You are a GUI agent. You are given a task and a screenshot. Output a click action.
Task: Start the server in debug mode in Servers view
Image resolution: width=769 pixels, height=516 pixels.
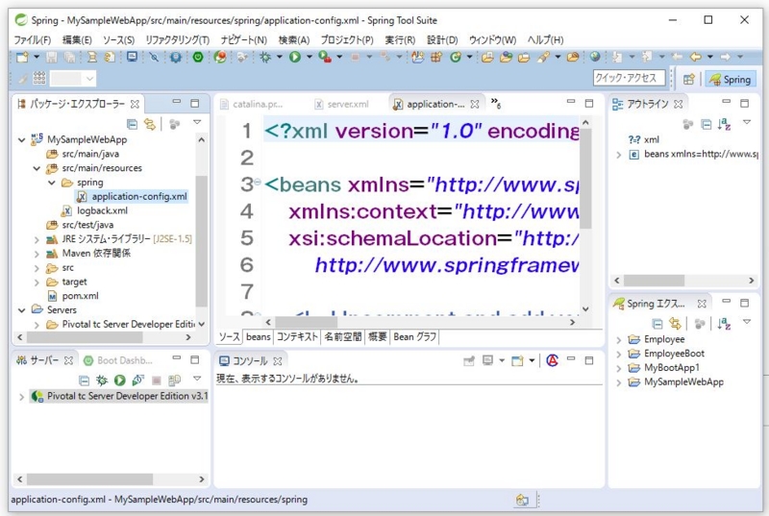pyautogui.click(x=102, y=381)
